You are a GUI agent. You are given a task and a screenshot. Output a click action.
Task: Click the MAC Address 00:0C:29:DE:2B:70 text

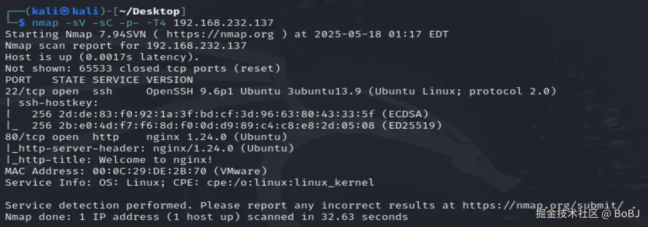[x=135, y=171]
